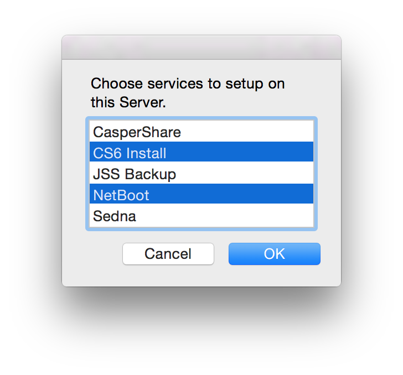Image resolution: width=403 pixels, height=375 pixels.
Task: Click the 'JSS Backup' label text
Action: click(135, 174)
